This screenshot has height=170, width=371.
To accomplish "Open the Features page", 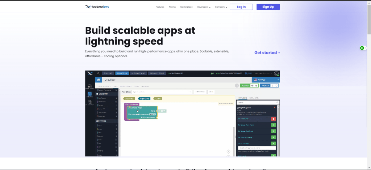I will (x=160, y=7).
